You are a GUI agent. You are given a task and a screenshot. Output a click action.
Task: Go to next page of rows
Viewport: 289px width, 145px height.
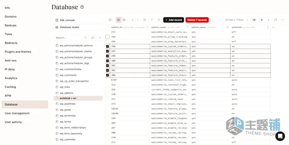point(268,20)
